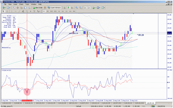This screenshot has width=173, height=108.
Task: Switch timeframe to M1
Action: click(x=44, y=11)
